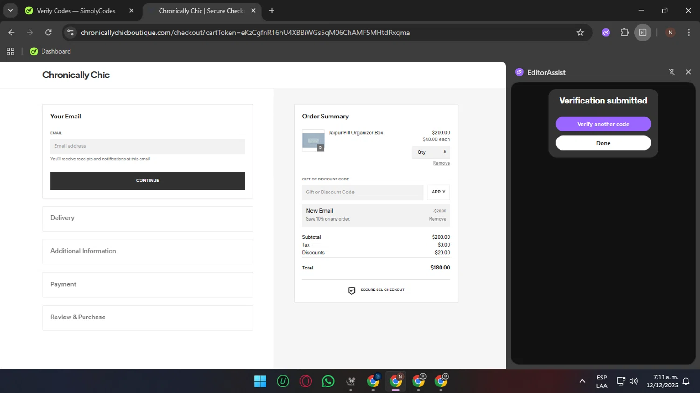Expand the Additional Information section
Viewport: 700px width, 393px height.
coord(147,251)
